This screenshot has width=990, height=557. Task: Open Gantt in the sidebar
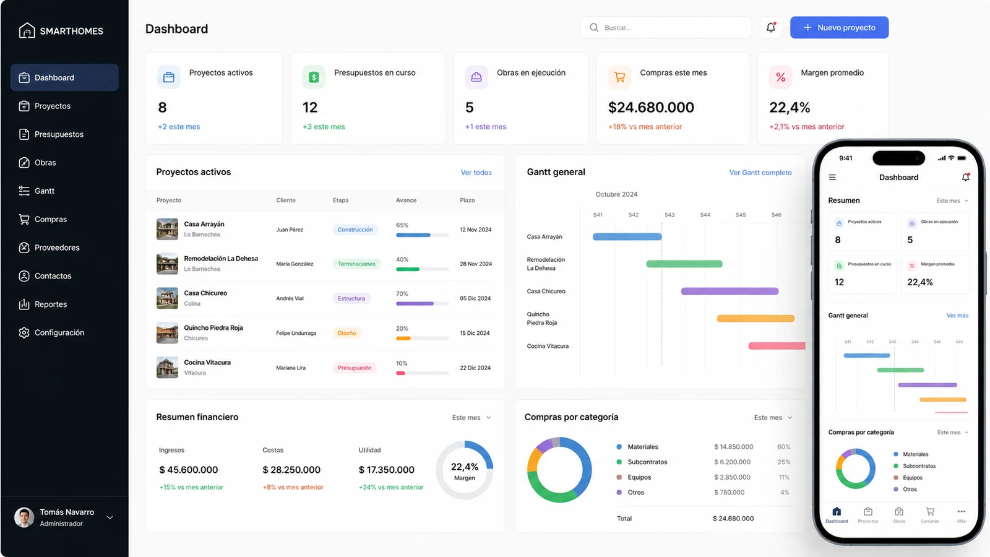tap(64, 191)
